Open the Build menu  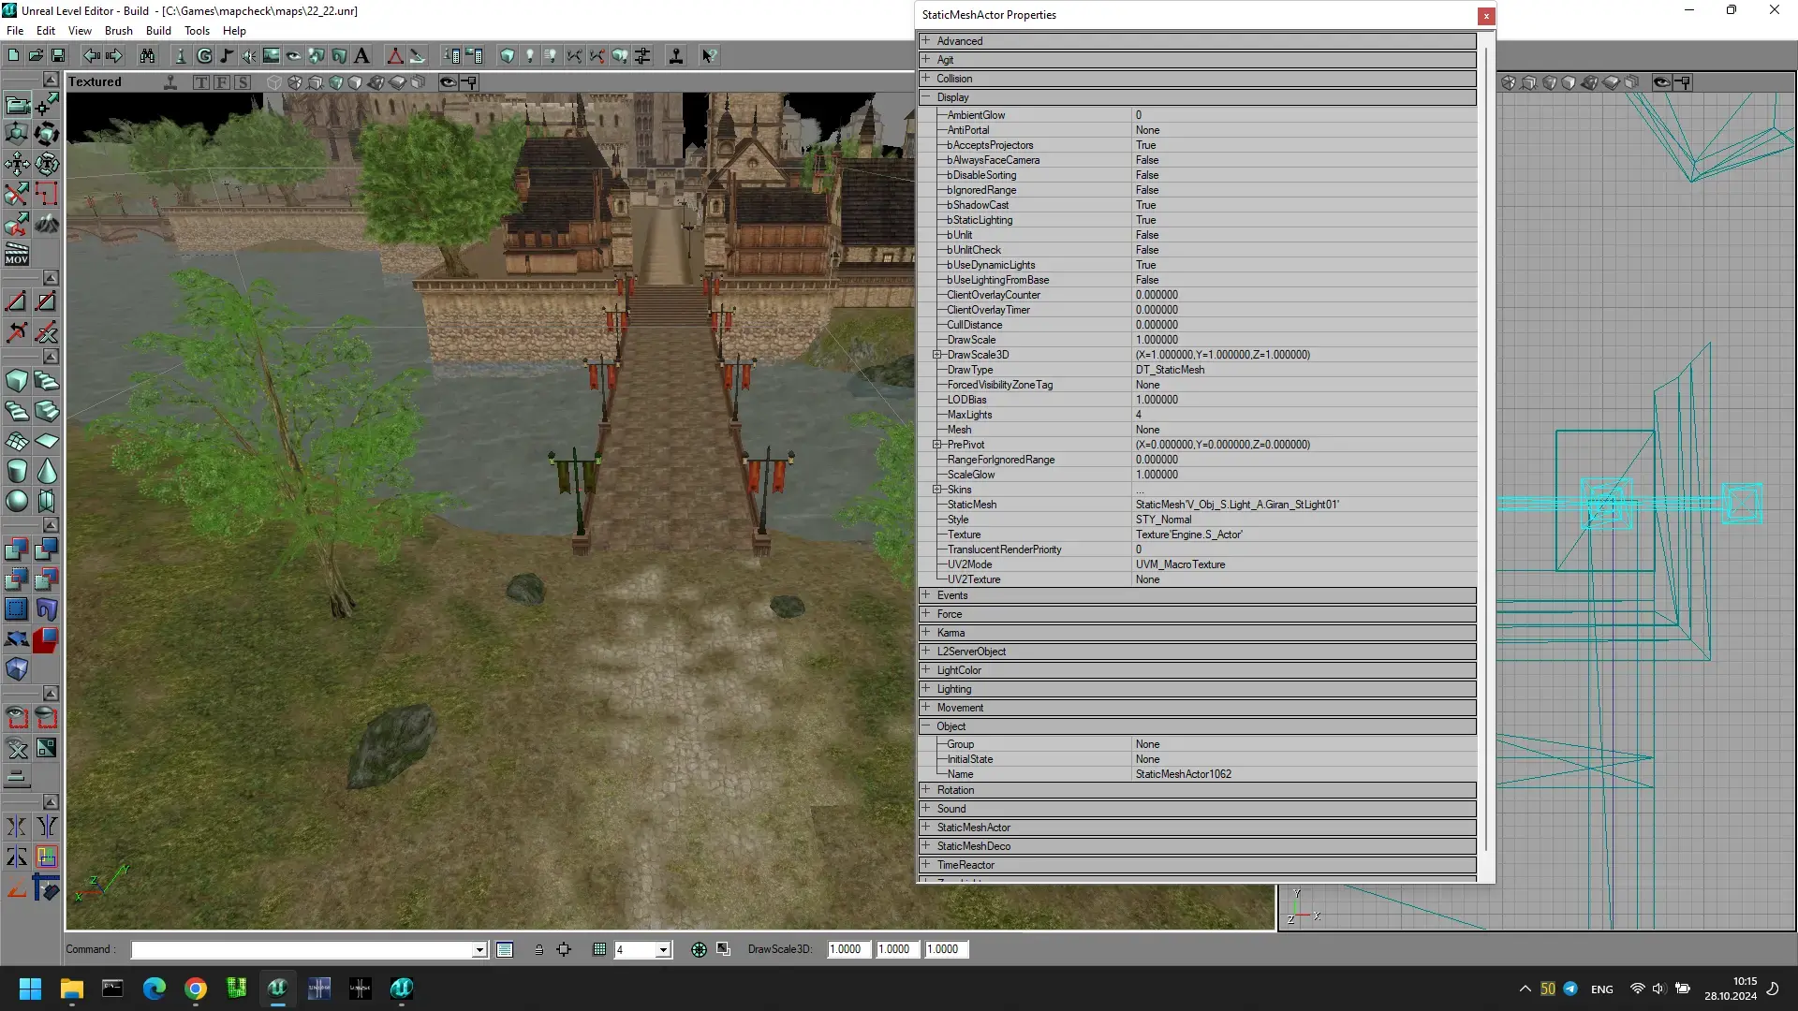(158, 31)
